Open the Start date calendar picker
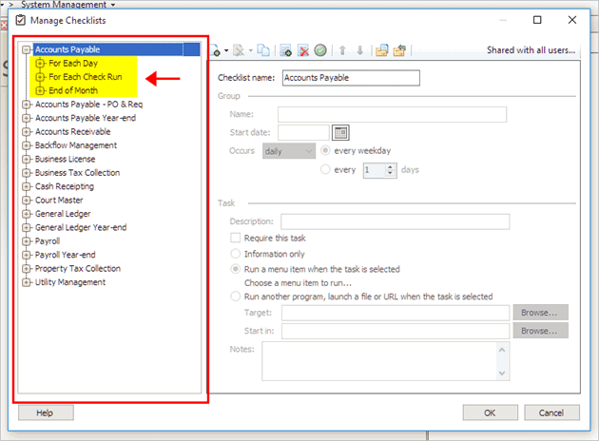Image resolution: width=599 pixels, height=441 pixels. click(x=340, y=132)
